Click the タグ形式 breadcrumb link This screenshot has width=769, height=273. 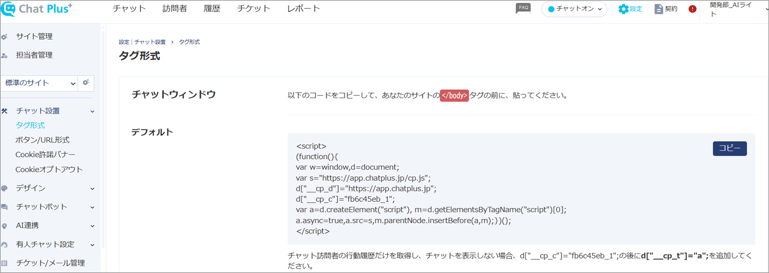pyautogui.click(x=189, y=42)
